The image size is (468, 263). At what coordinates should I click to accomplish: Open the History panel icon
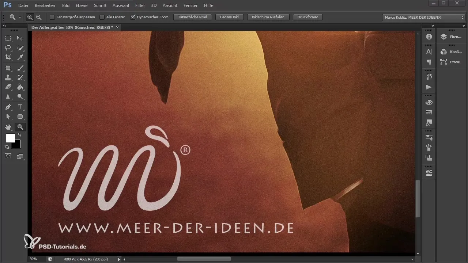tap(429, 77)
